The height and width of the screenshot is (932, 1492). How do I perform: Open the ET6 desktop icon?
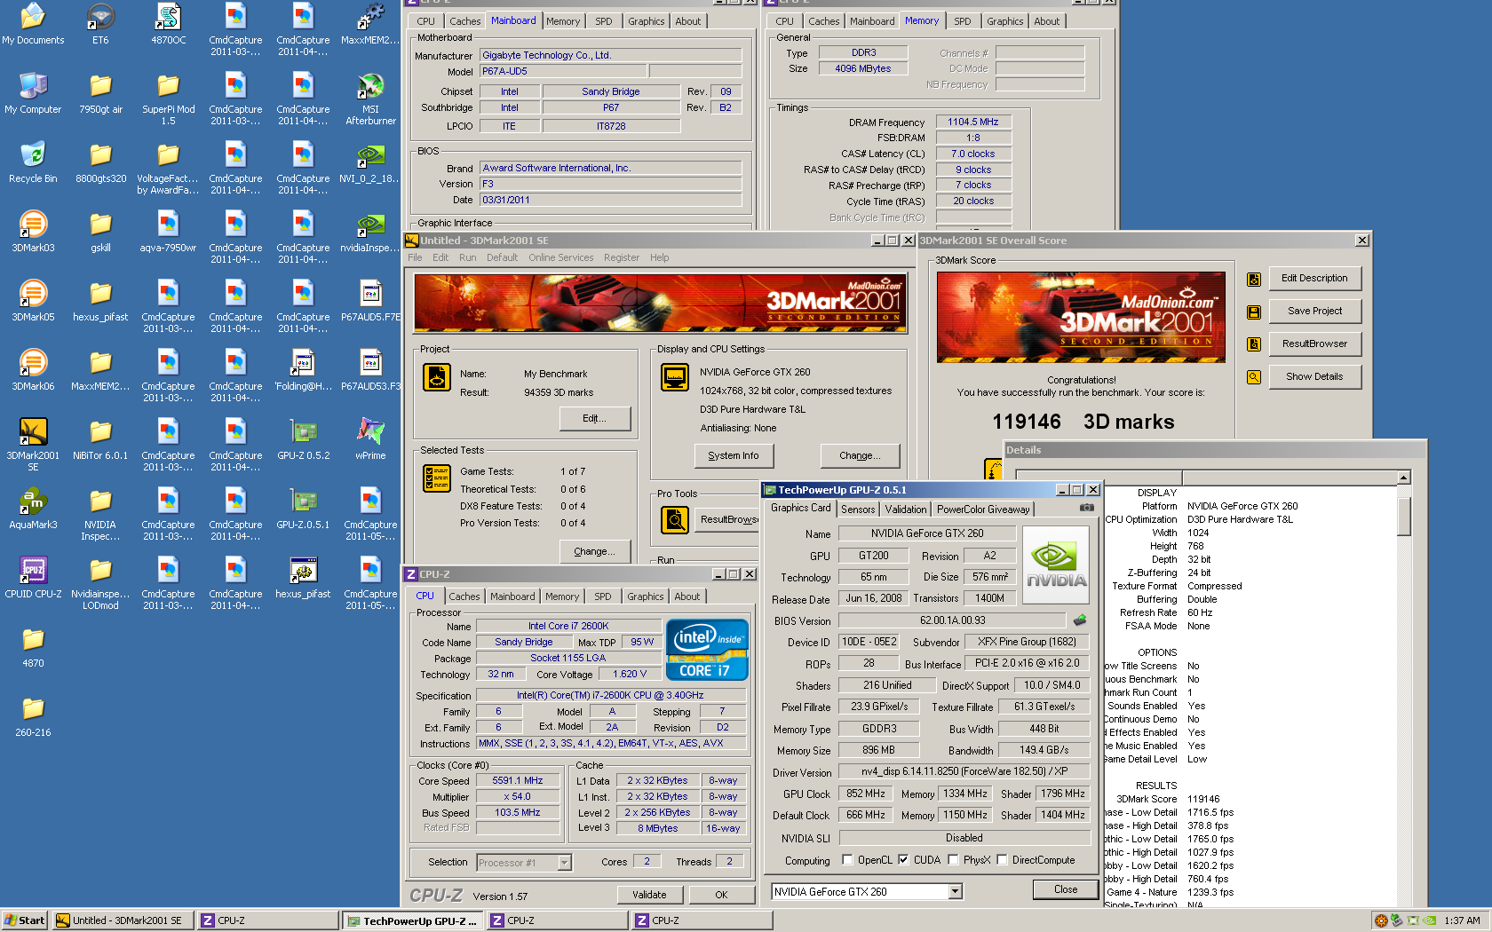click(x=100, y=23)
